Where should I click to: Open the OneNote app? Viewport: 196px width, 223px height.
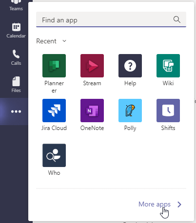coord(92,111)
